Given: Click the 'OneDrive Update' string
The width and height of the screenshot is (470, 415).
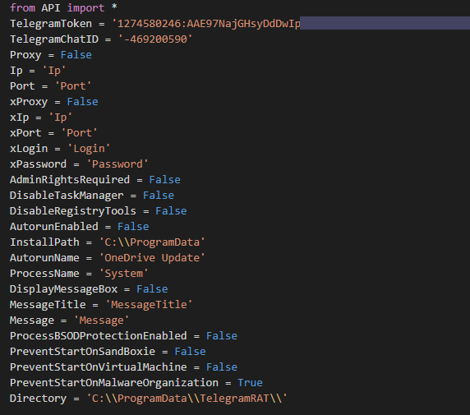Looking at the screenshot, I should (152, 257).
